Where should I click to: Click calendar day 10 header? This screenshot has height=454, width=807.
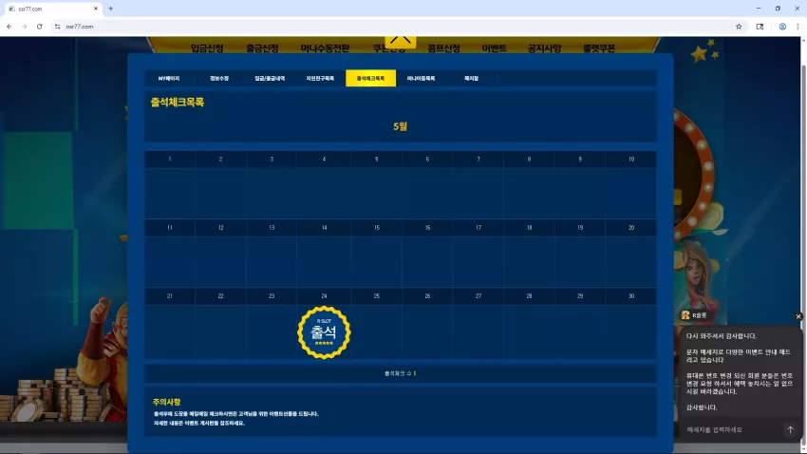click(x=631, y=159)
